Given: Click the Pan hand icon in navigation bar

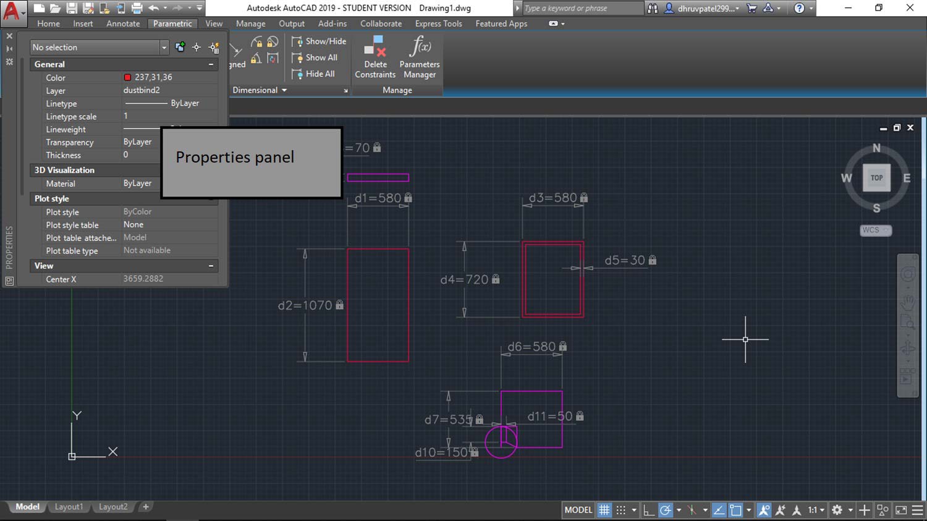Looking at the screenshot, I should (907, 302).
